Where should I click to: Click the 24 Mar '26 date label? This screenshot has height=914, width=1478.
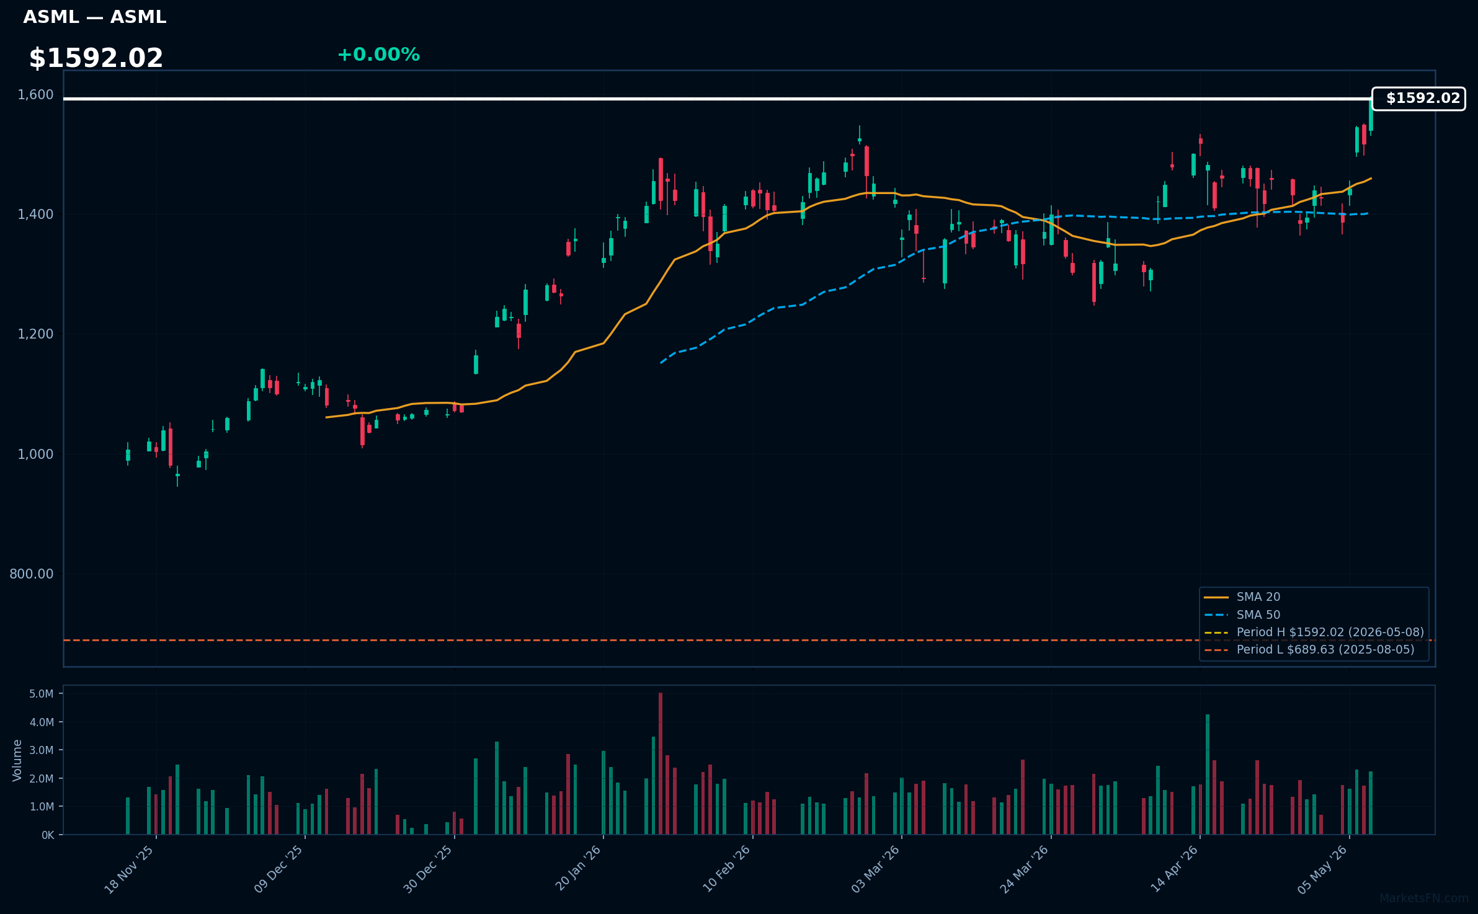tap(1024, 869)
